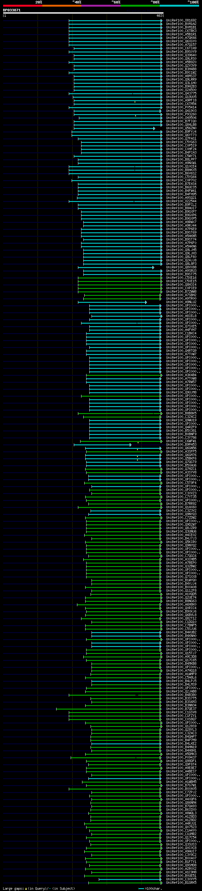Click the query end position 463
The image size is (202, 891).
click(x=159, y=15)
